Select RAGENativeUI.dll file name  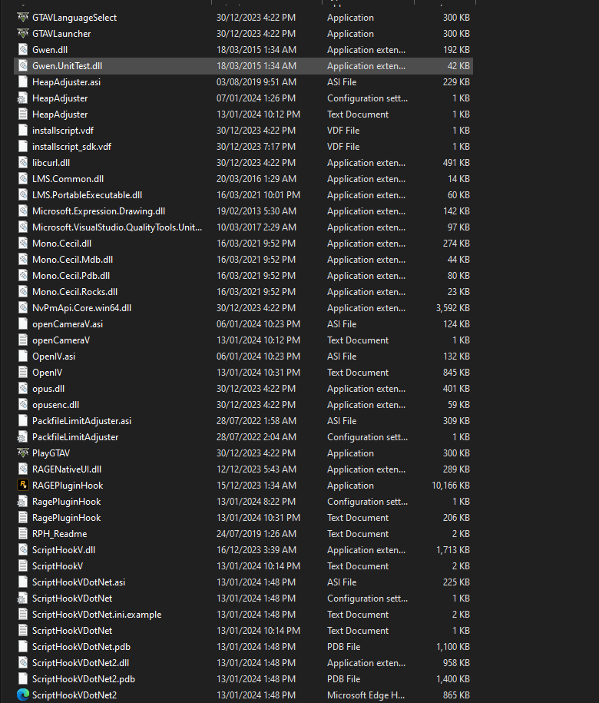click(x=67, y=469)
